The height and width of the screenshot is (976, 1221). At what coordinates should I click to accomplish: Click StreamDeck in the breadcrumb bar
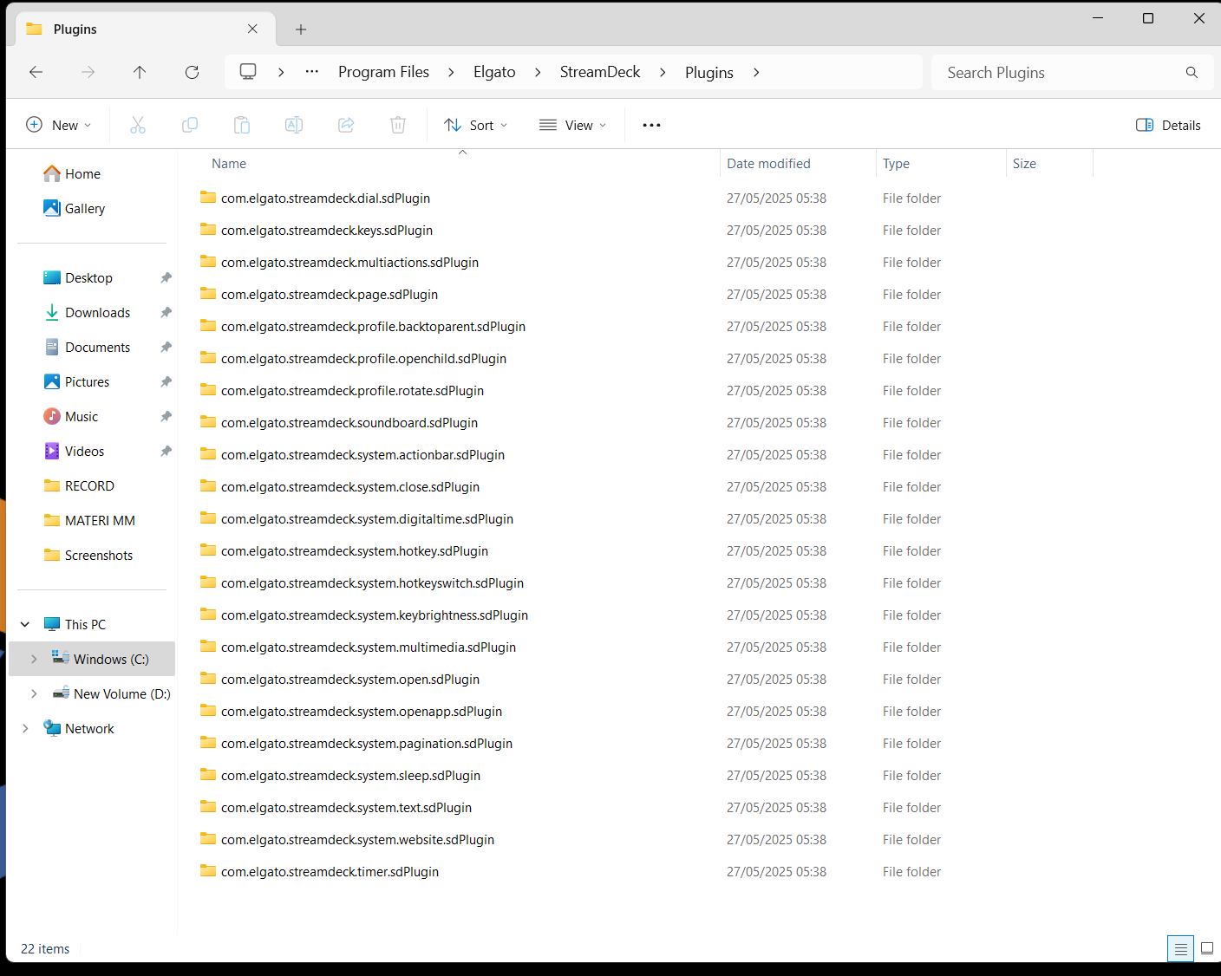coord(600,72)
